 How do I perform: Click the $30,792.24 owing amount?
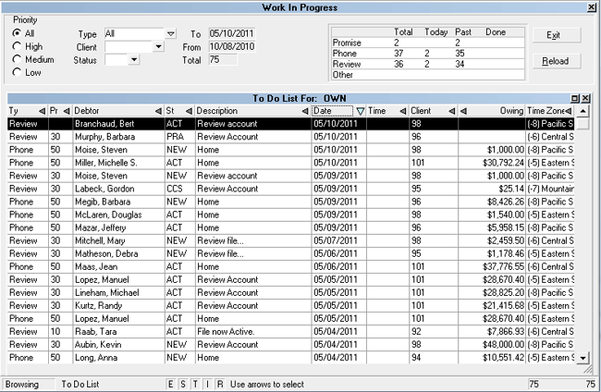point(503,163)
